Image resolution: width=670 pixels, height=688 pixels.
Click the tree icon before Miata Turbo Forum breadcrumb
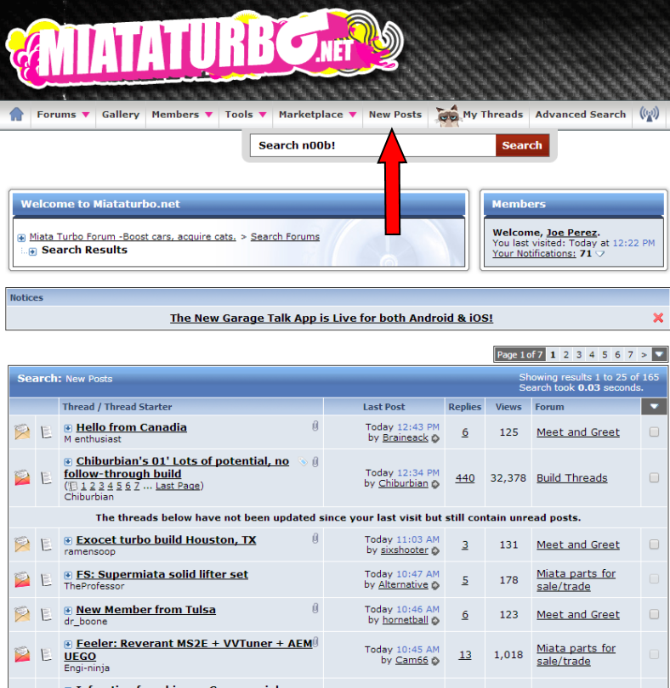point(21,238)
